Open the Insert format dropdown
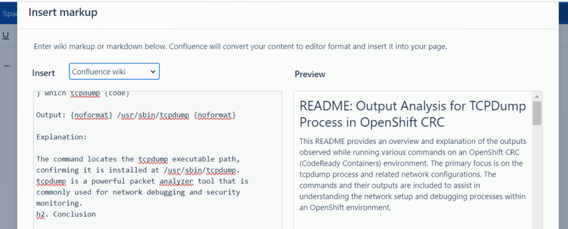Image resolution: width=568 pixels, height=229 pixels. coord(114,72)
